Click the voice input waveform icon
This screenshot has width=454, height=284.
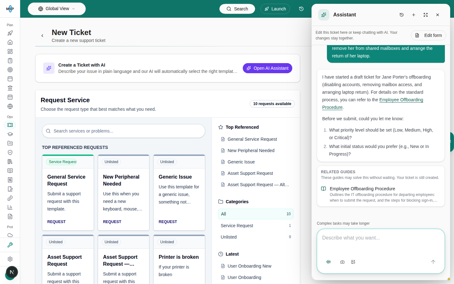329,262
